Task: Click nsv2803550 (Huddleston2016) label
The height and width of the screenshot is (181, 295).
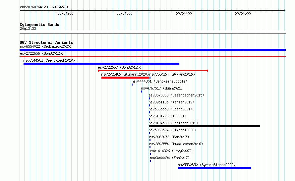Action: click(x=176, y=144)
